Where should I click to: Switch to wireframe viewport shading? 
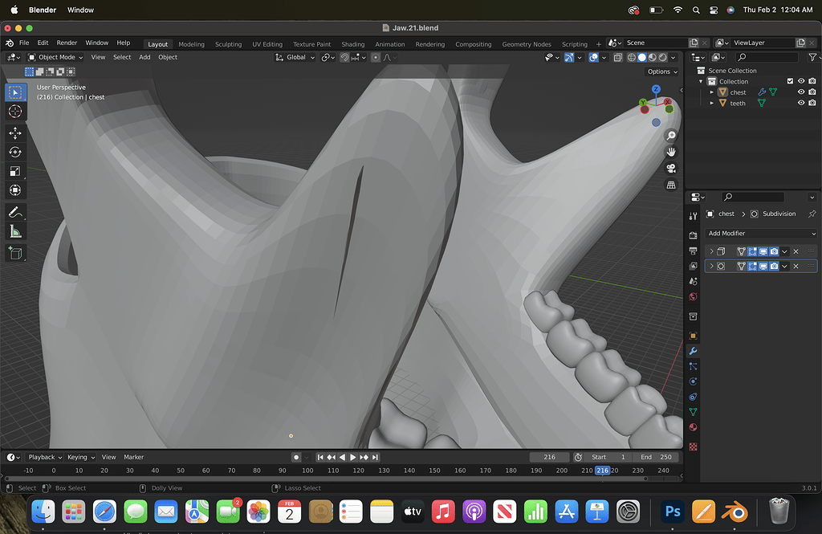pyautogui.click(x=632, y=58)
